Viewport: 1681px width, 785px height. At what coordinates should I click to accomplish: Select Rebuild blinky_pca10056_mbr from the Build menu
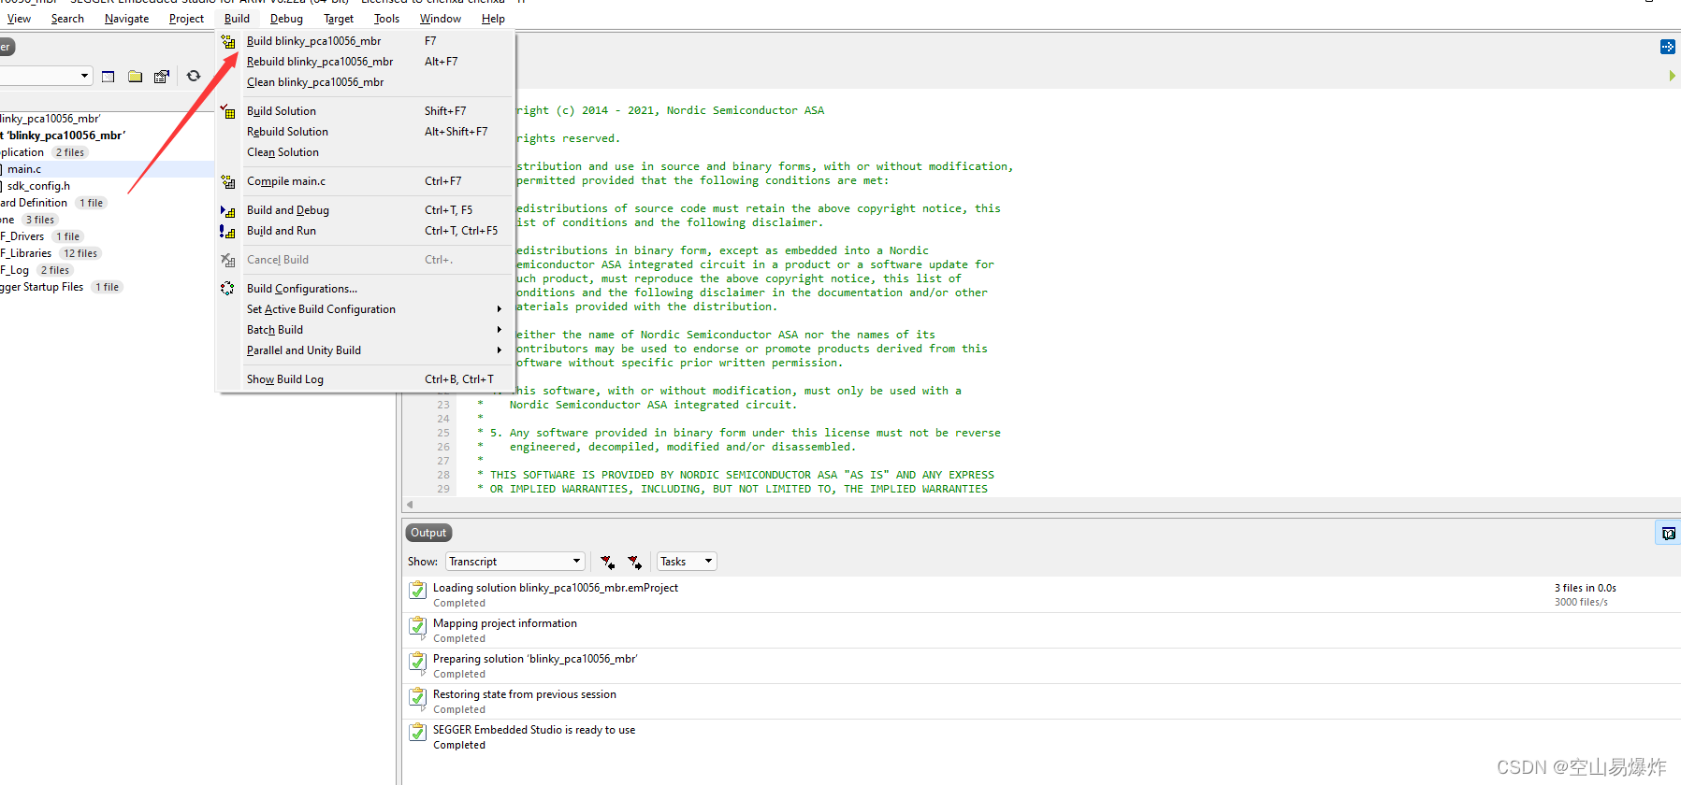366,62
